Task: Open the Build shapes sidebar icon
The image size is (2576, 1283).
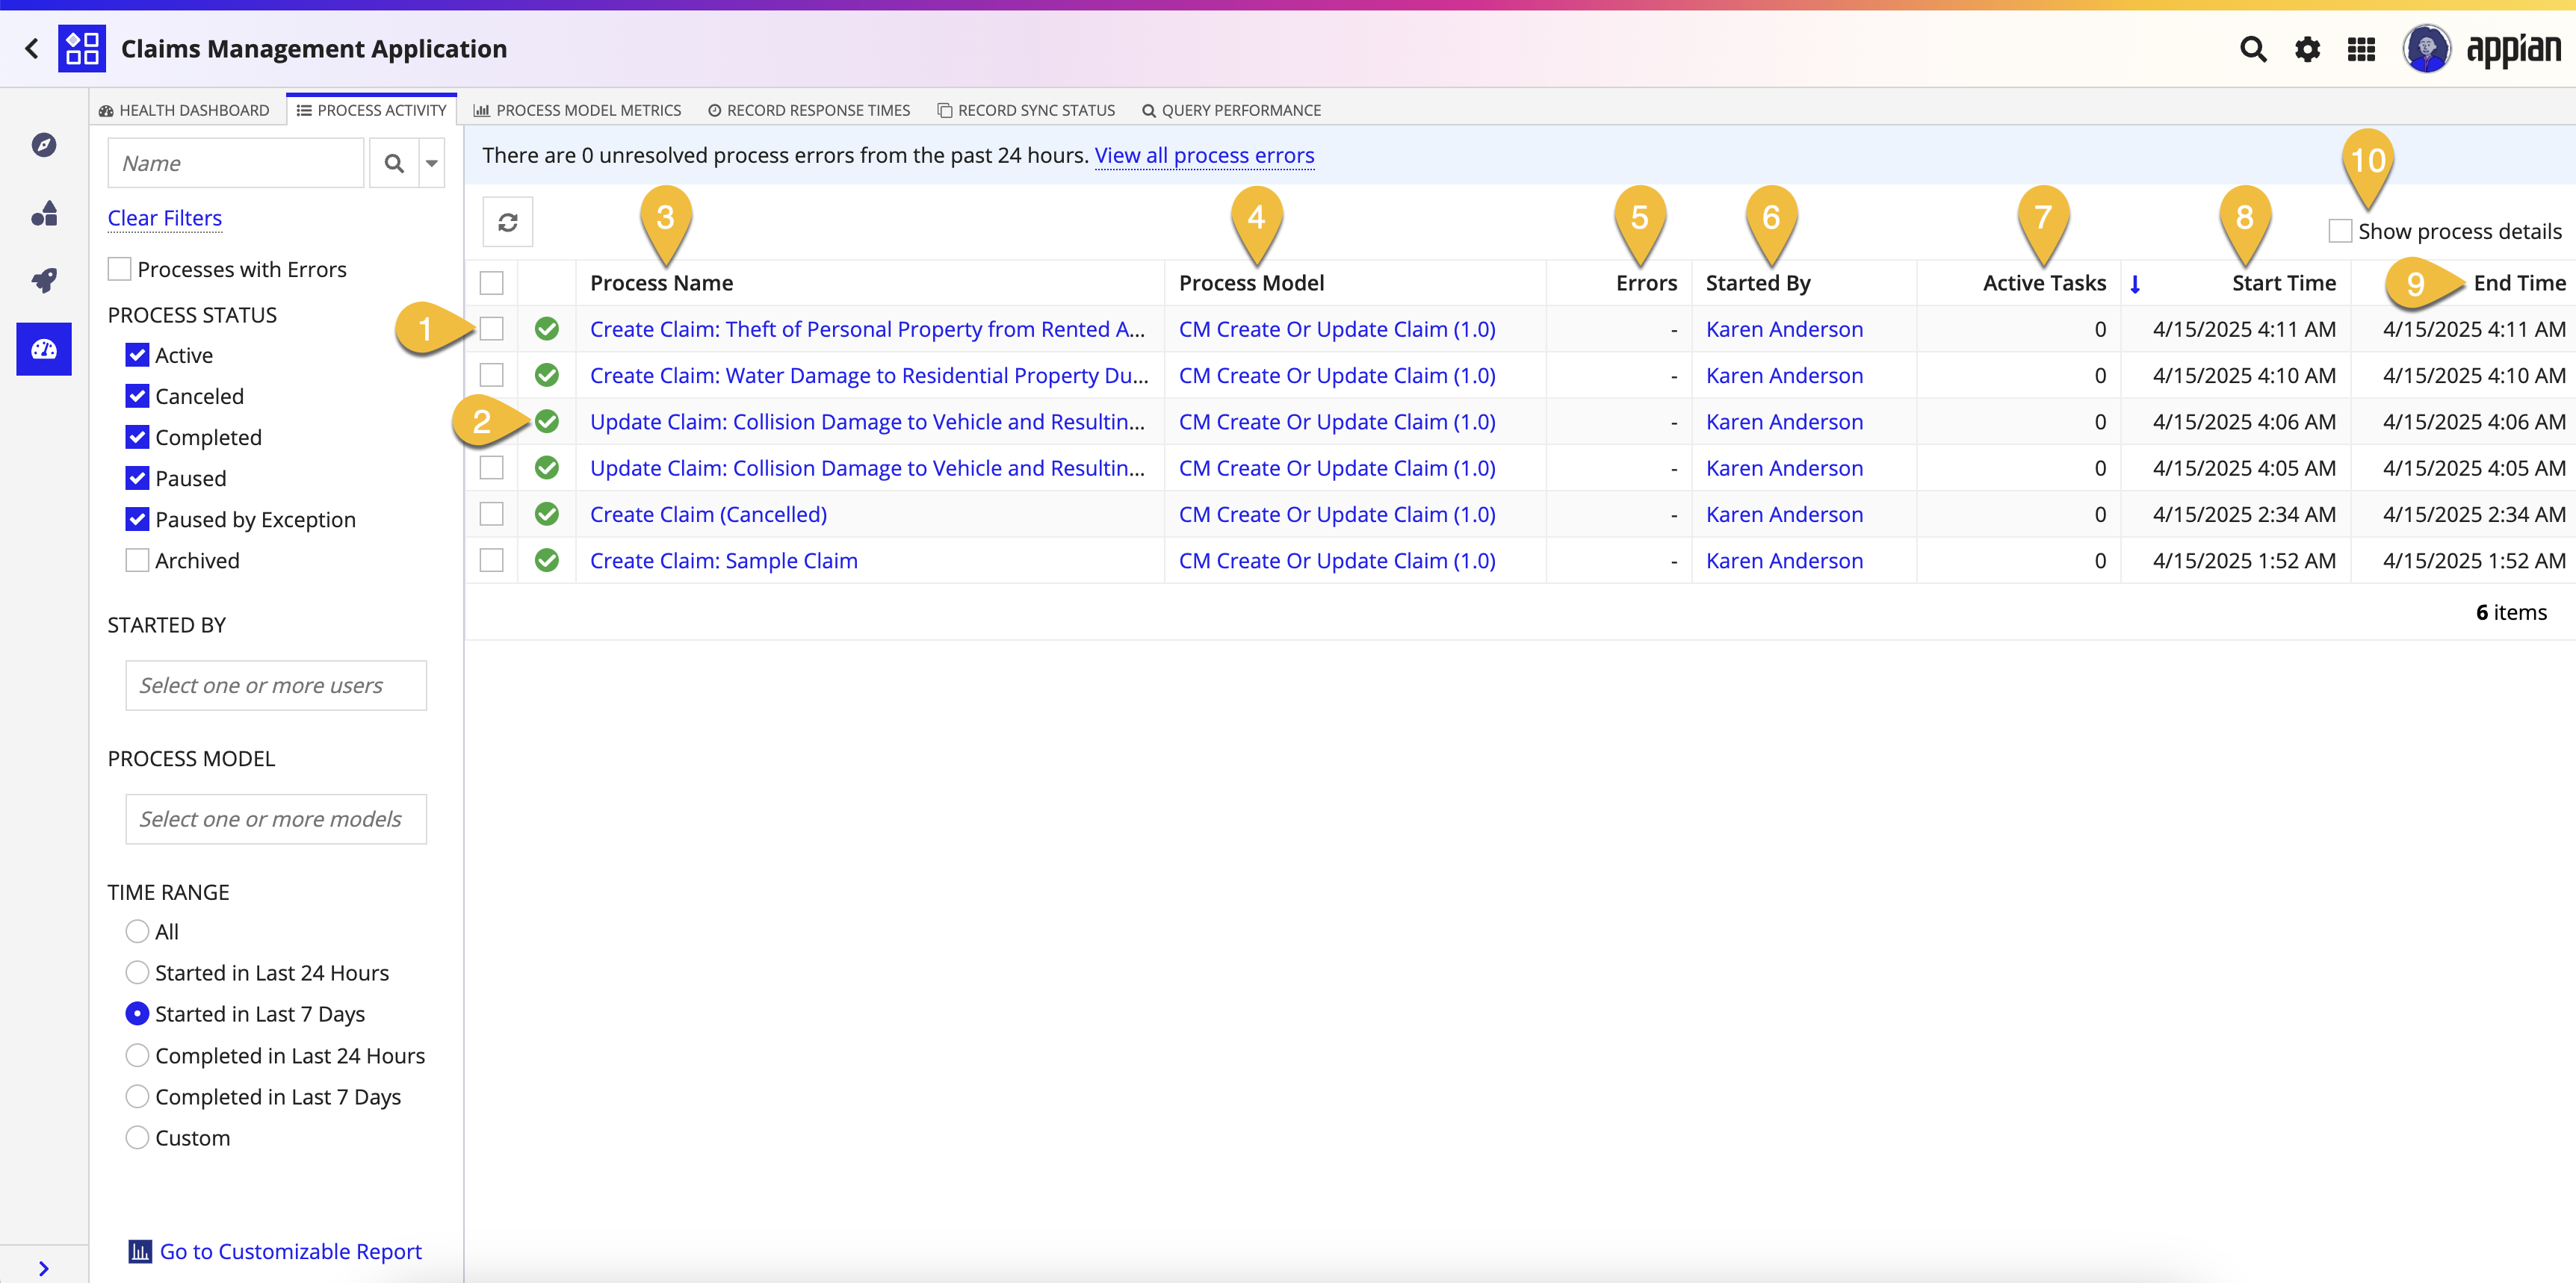Action: 44,213
